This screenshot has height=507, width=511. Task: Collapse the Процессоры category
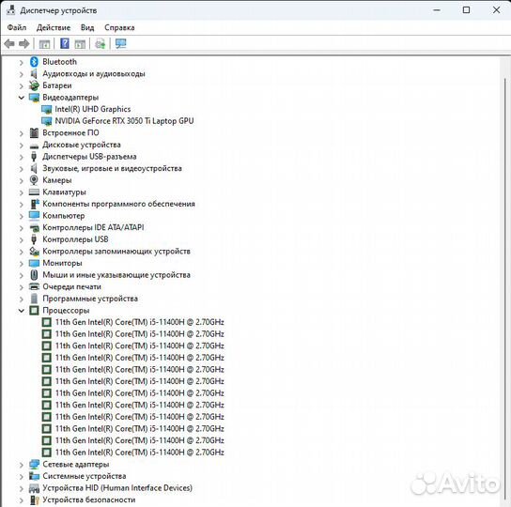tap(22, 311)
